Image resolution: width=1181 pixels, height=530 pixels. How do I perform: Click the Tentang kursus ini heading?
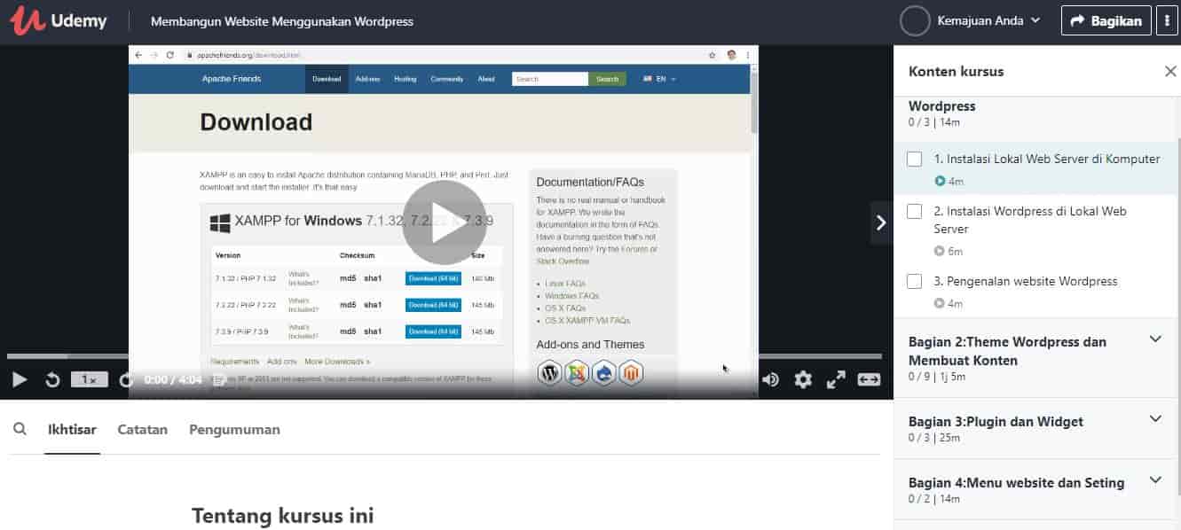click(283, 515)
